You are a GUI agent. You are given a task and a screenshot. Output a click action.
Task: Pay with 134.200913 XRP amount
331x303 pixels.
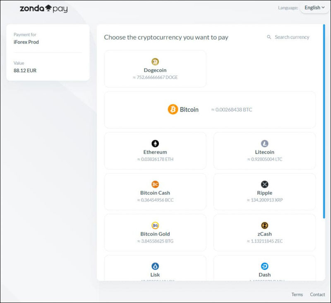[264, 200]
